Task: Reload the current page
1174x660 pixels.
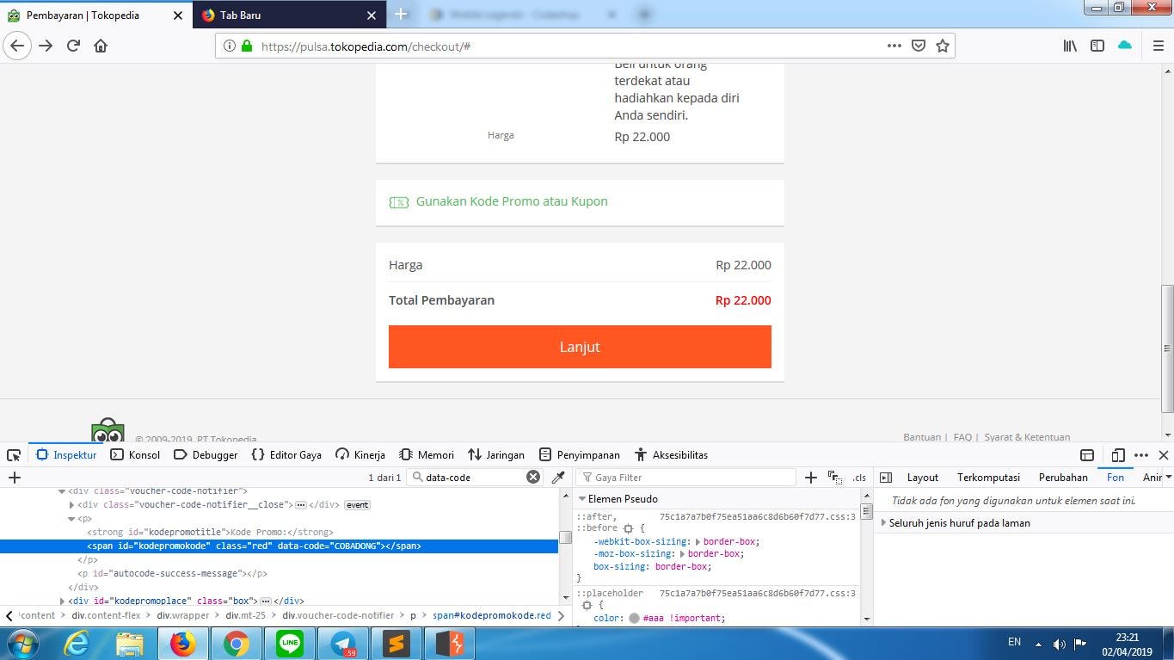Action: click(73, 46)
